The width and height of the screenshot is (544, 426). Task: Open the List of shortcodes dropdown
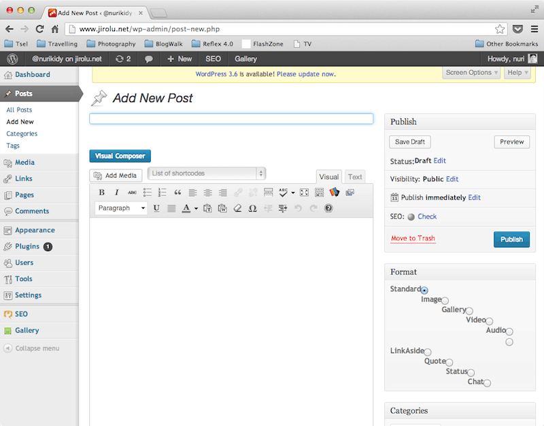[207, 174]
